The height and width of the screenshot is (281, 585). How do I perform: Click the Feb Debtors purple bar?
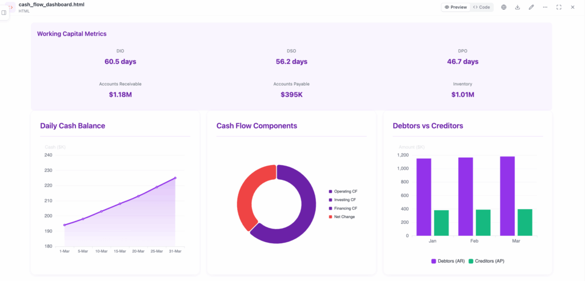coord(466,196)
